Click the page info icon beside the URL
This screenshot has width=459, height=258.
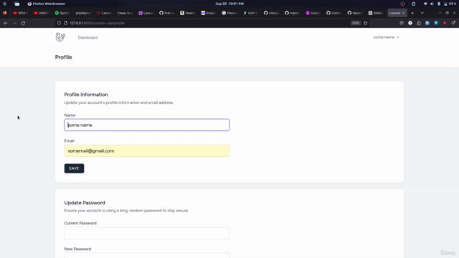(x=65, y=23)
